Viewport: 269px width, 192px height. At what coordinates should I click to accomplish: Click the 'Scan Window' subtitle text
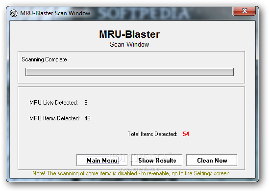(129, 44)
